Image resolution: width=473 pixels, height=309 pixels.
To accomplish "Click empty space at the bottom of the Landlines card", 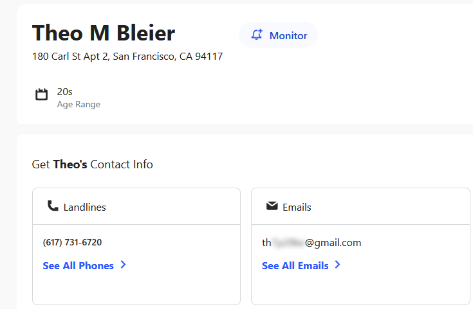I will (x=136, y=290).
